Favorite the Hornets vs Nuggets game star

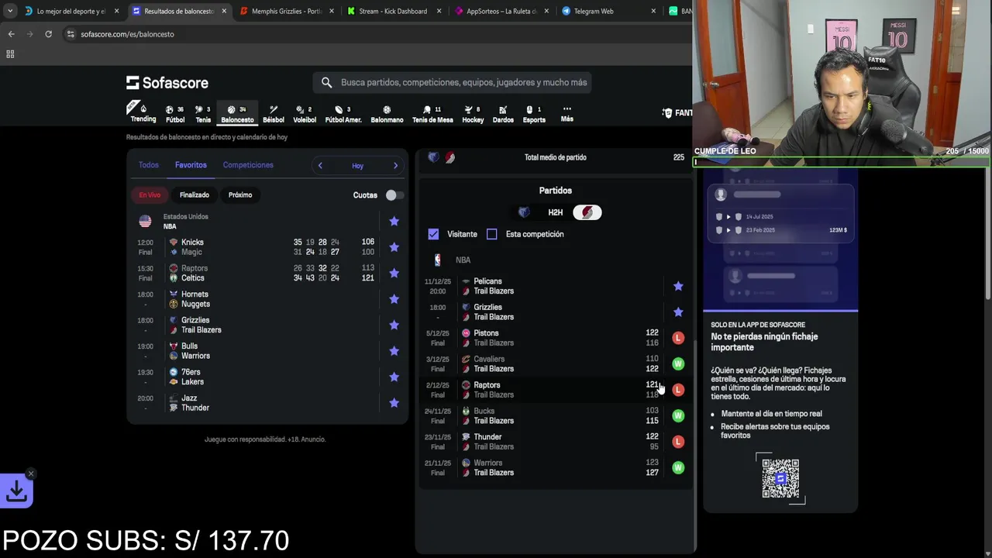(x=394, y=299)
